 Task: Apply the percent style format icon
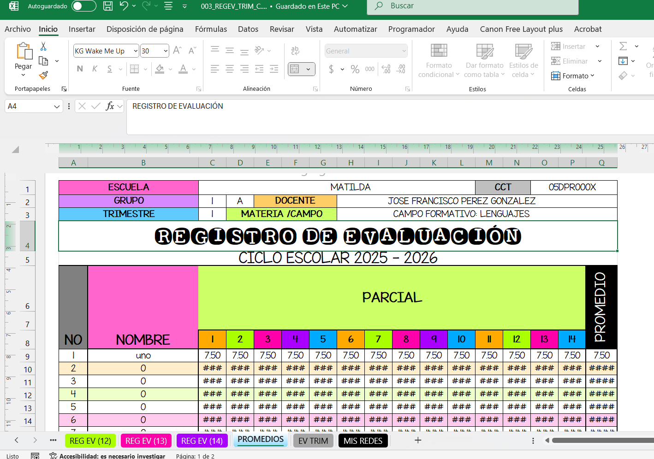(355, 69)
